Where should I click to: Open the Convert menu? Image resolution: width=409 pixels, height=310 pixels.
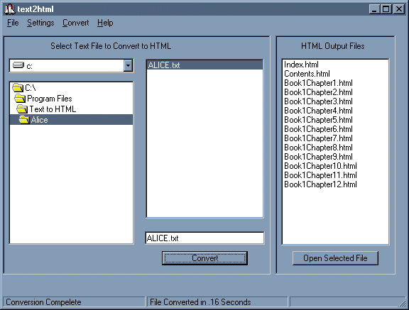pos(76,23)
